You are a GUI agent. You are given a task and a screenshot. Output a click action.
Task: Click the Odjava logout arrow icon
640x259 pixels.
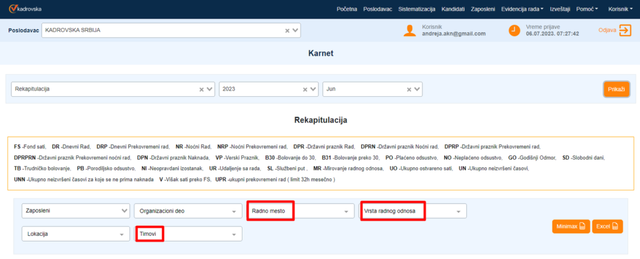[x=625, y=30]
